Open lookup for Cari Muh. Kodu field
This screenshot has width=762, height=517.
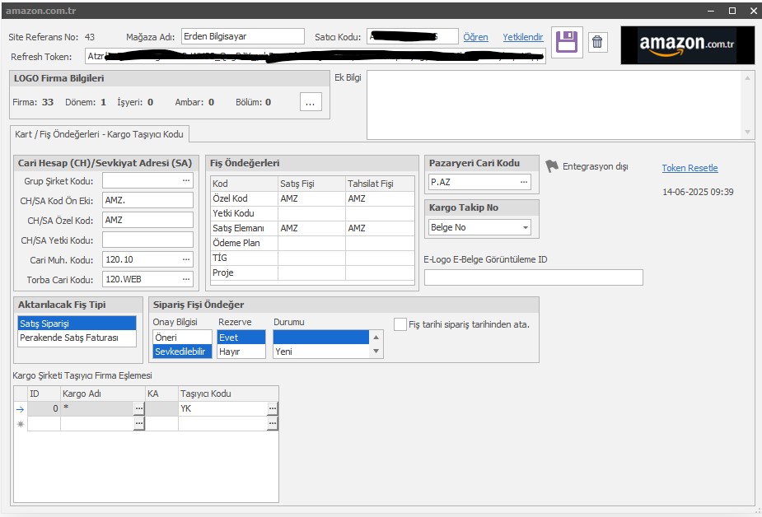click(186, 259)
